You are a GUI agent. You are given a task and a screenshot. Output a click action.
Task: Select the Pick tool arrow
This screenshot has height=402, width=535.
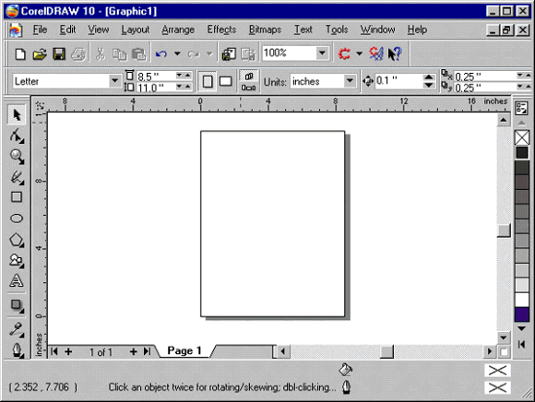click(17, 114)
